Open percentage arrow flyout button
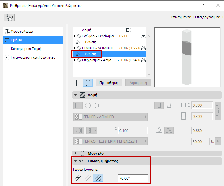Viewport: 224px width, 186px height. pyautogui.click(x=218, y=141)
